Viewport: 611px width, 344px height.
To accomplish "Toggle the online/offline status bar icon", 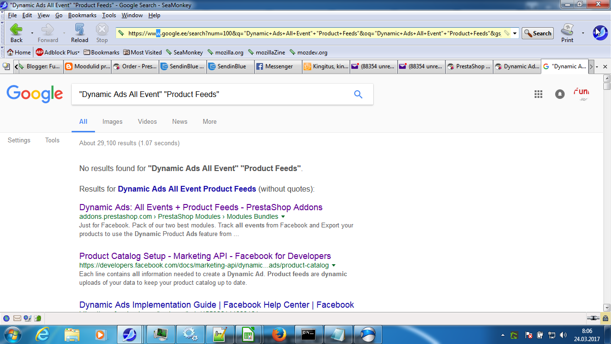I will [x=593, y=318].
